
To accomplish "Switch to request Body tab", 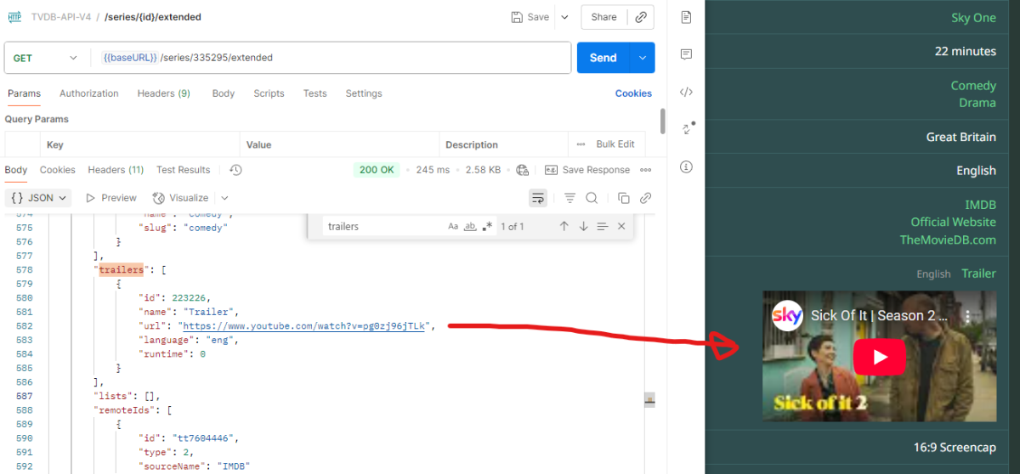I will click(x=224, y=93).
